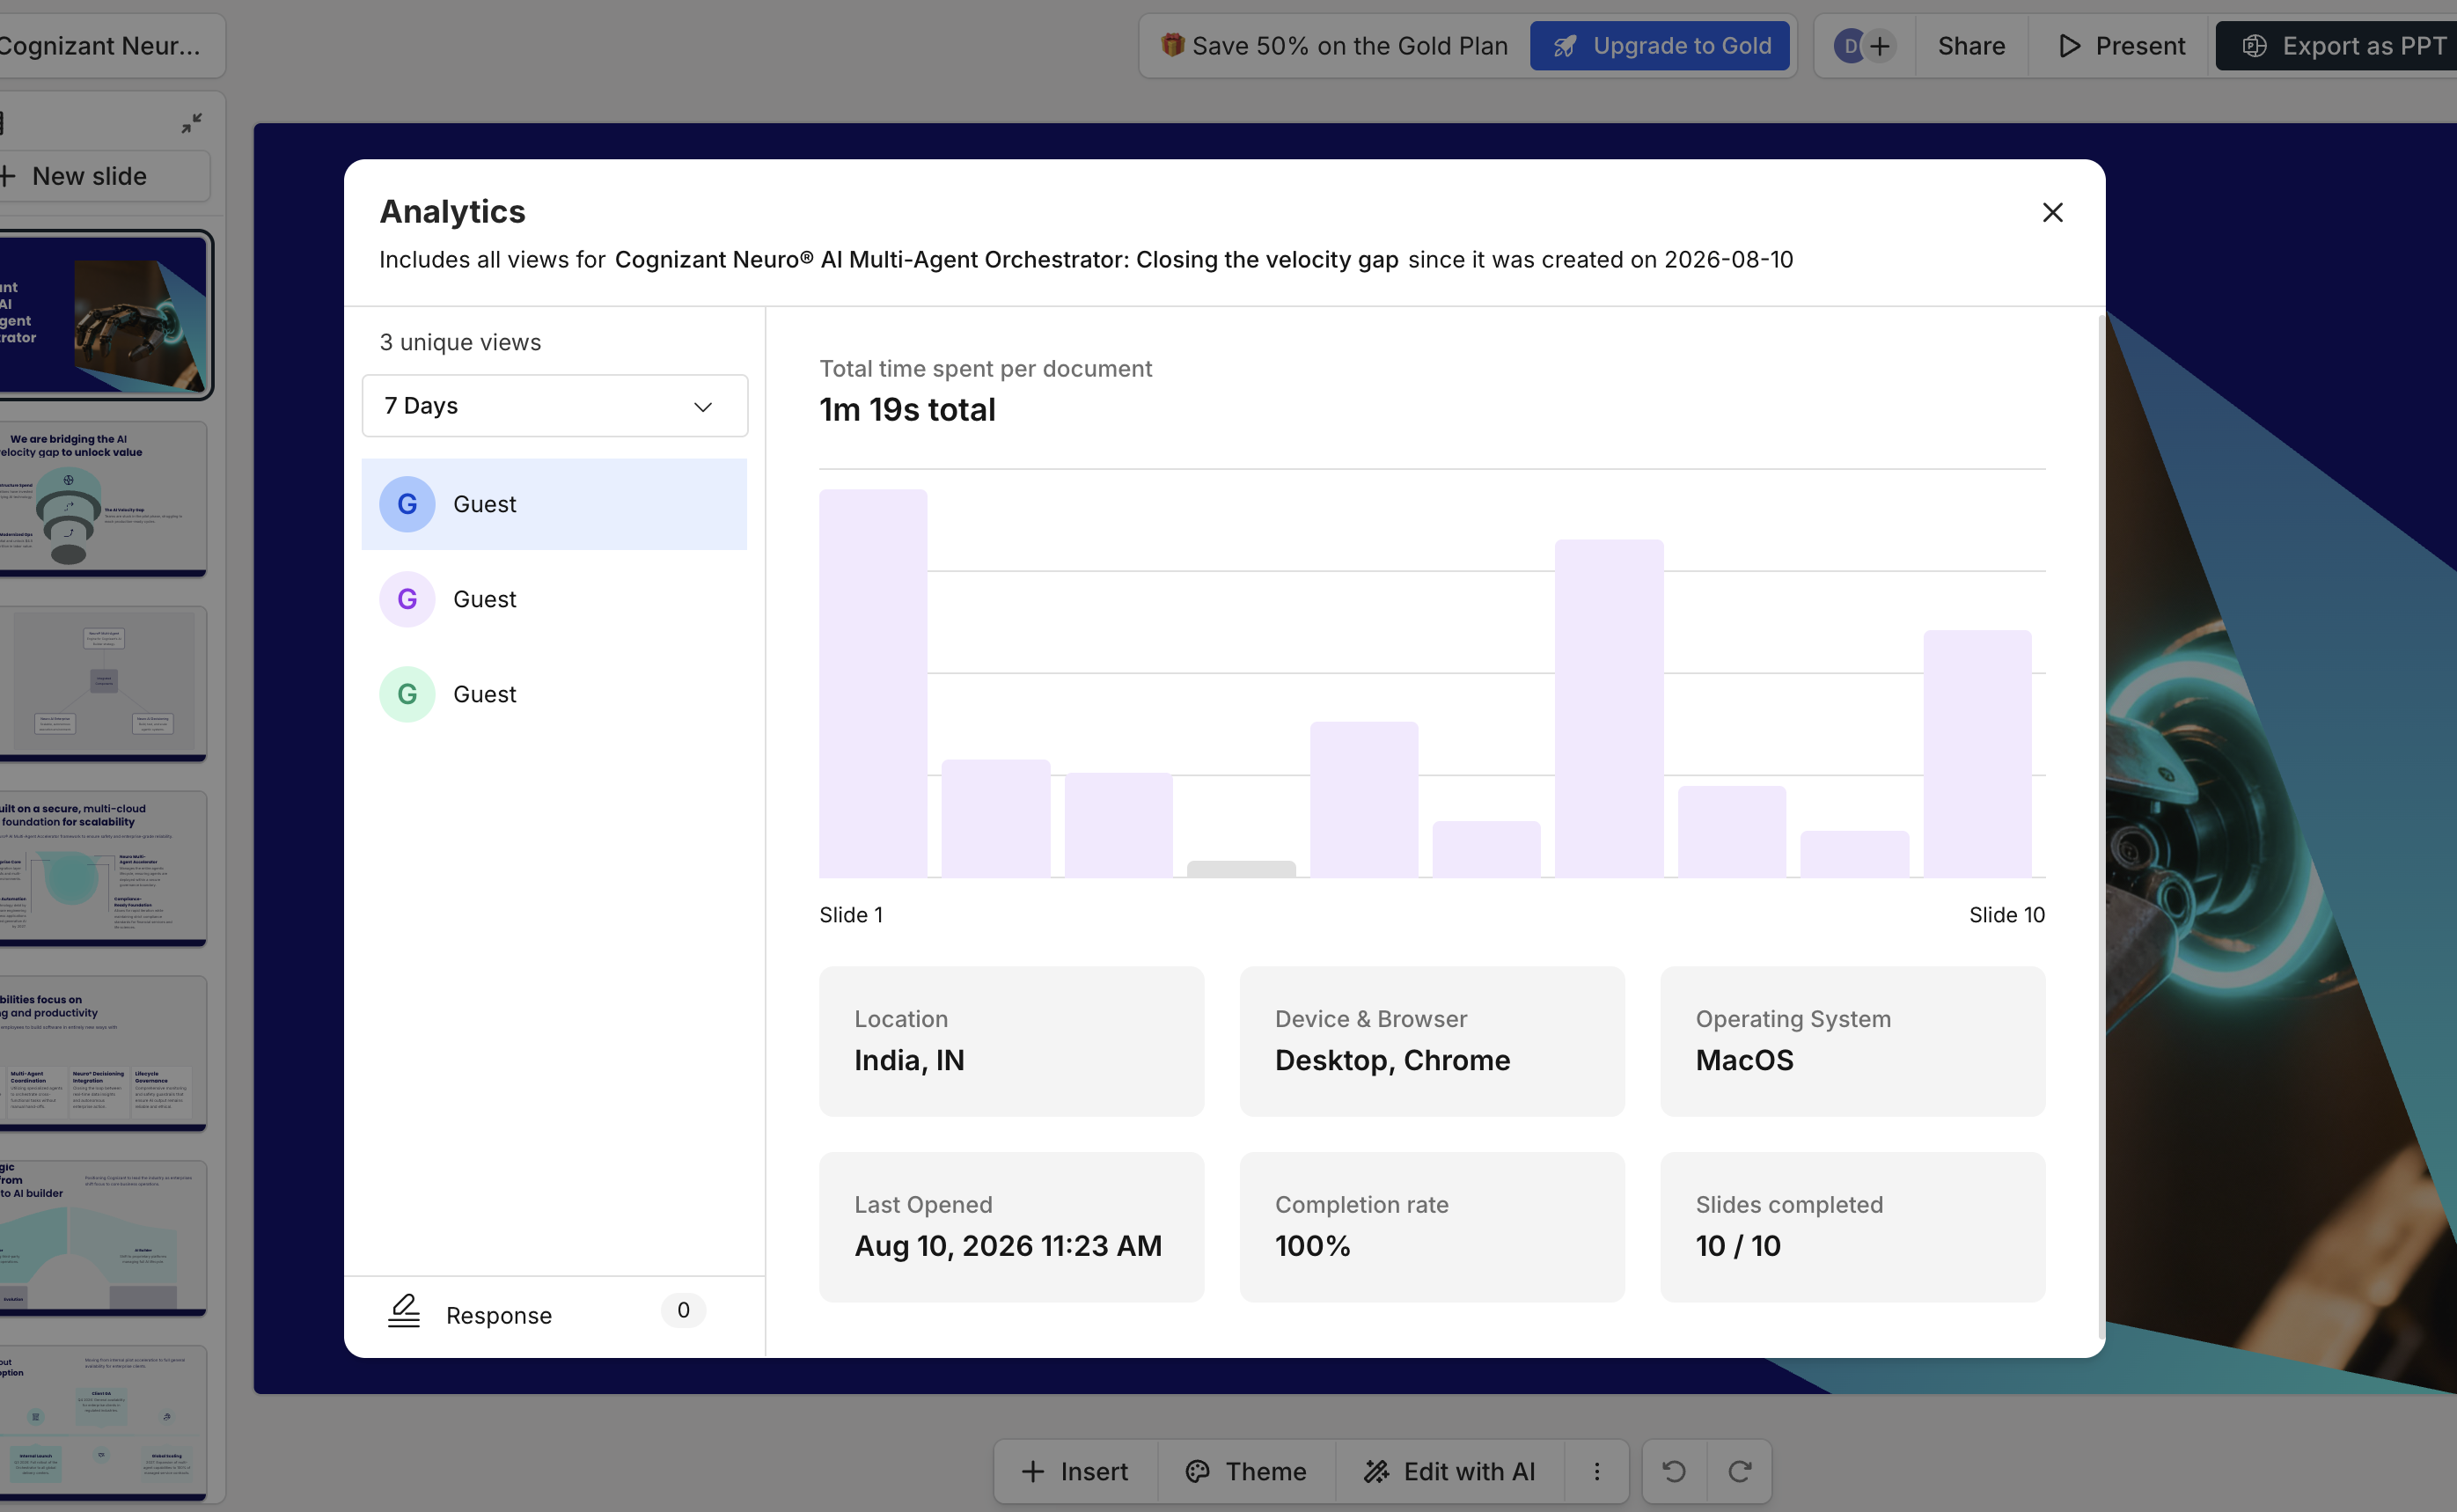Open the three-dot more options menu
This screenshot has width=2457, height=1512.
click(x=1596, y=1471)
